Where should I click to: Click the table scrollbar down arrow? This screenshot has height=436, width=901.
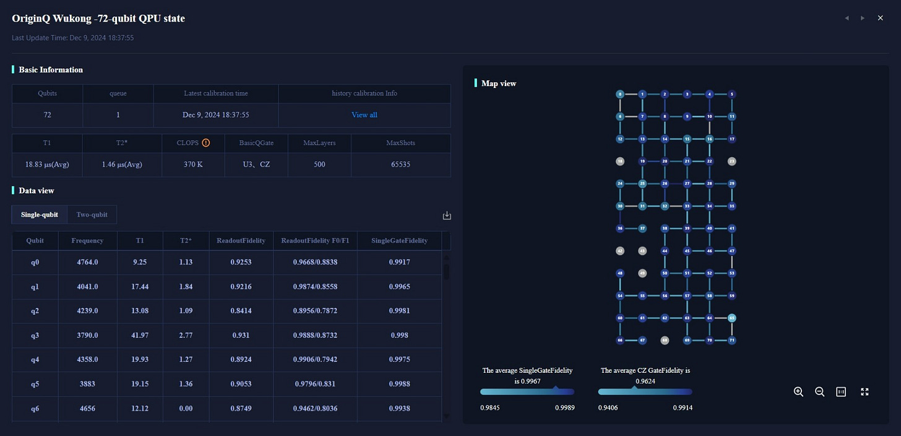pyautogui.click(x=447, y=417)
